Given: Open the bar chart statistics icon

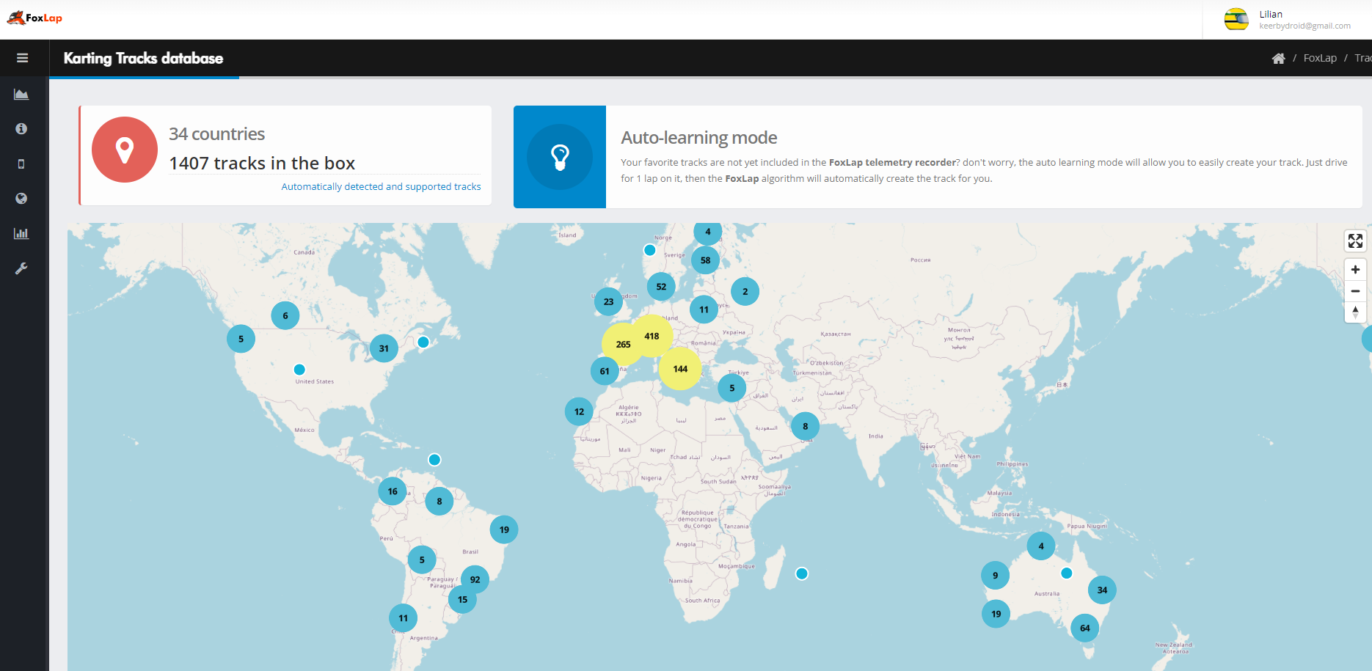Looking at the screenshot, I should 21,233.
